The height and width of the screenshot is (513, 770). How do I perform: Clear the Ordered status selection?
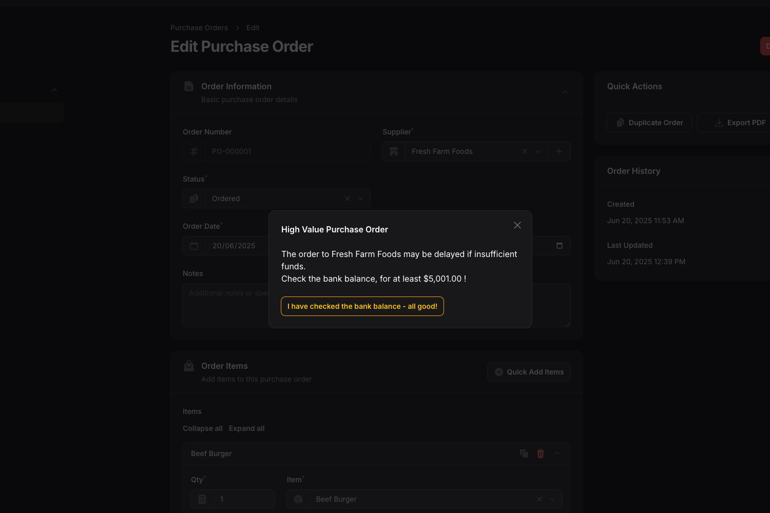347,199
